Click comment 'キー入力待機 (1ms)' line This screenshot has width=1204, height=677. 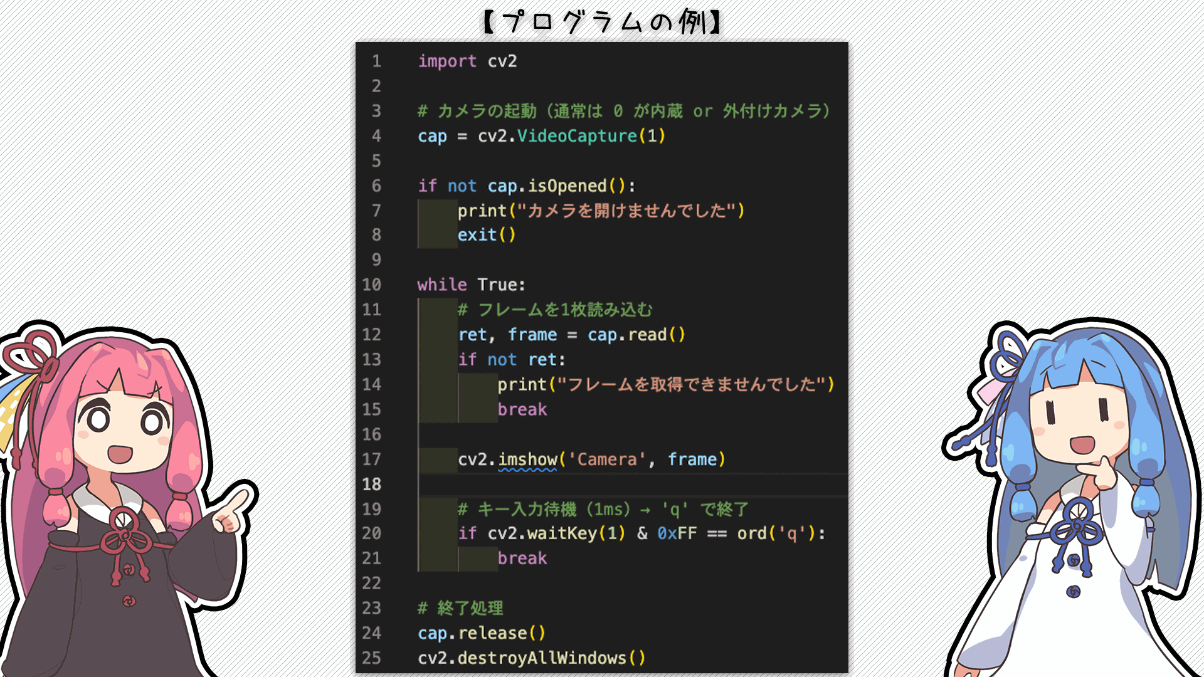(603, 509)
